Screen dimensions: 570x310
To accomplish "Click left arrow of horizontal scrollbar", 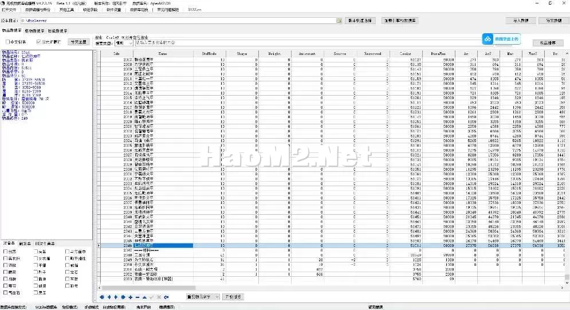I will [100, 288].
